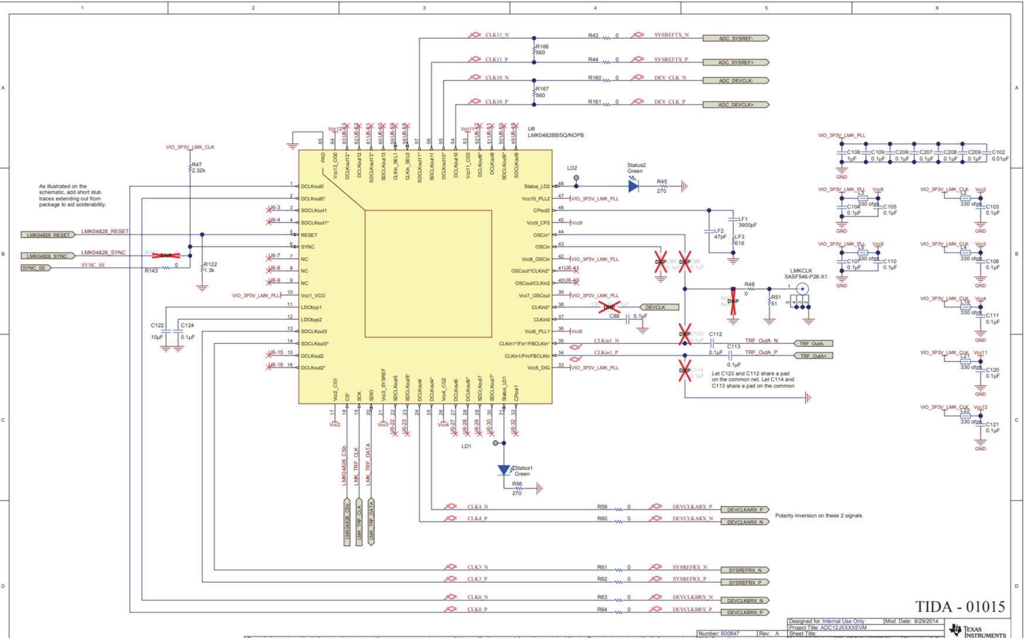
Task: Select the ADC_SYSREF- port tag
Action: [736, 38]
